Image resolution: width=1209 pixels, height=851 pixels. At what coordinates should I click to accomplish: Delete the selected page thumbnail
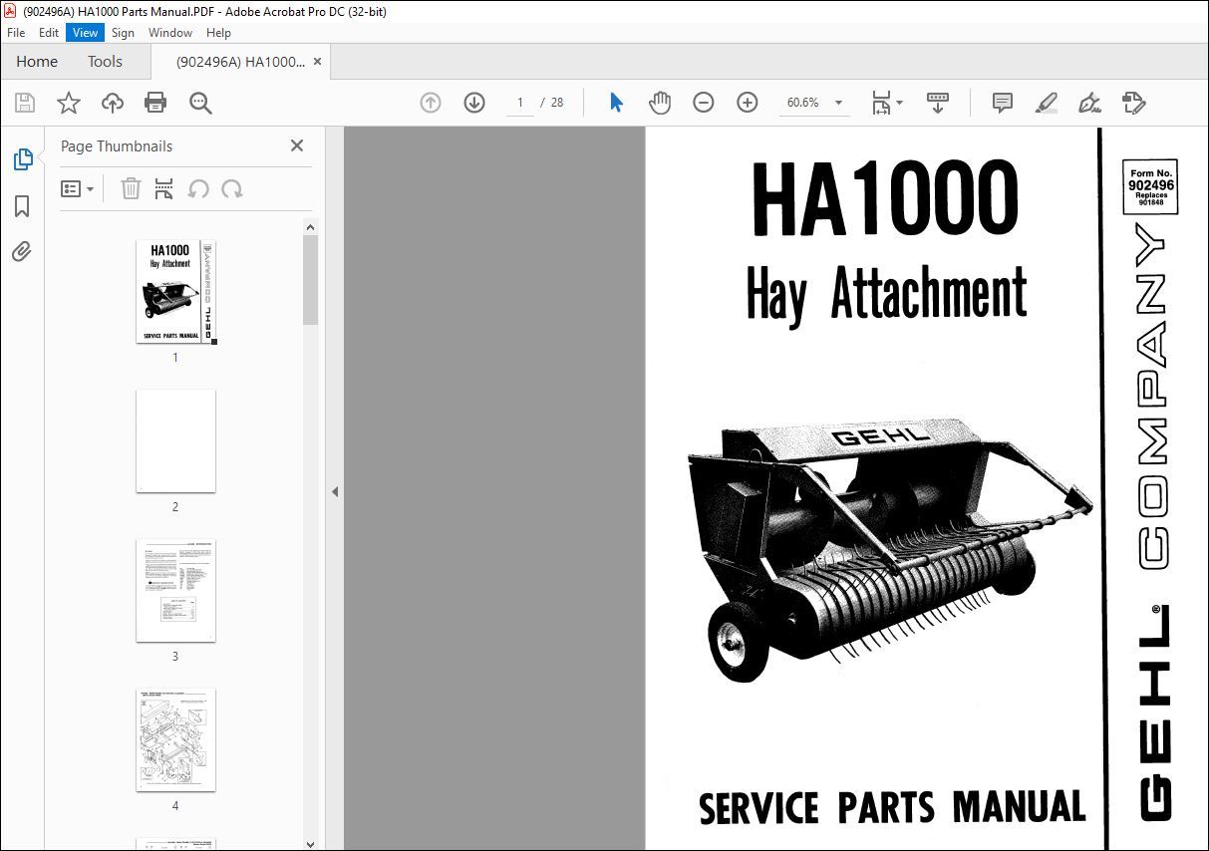131,188
